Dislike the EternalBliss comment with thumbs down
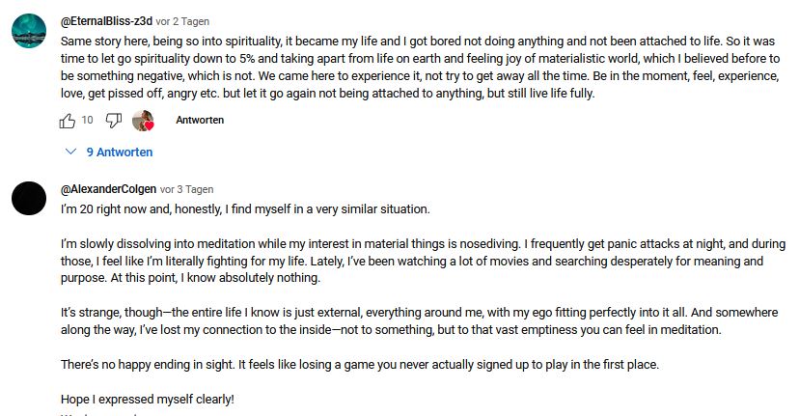The width and height of the screenshot is (799, 416). point(113,121)
